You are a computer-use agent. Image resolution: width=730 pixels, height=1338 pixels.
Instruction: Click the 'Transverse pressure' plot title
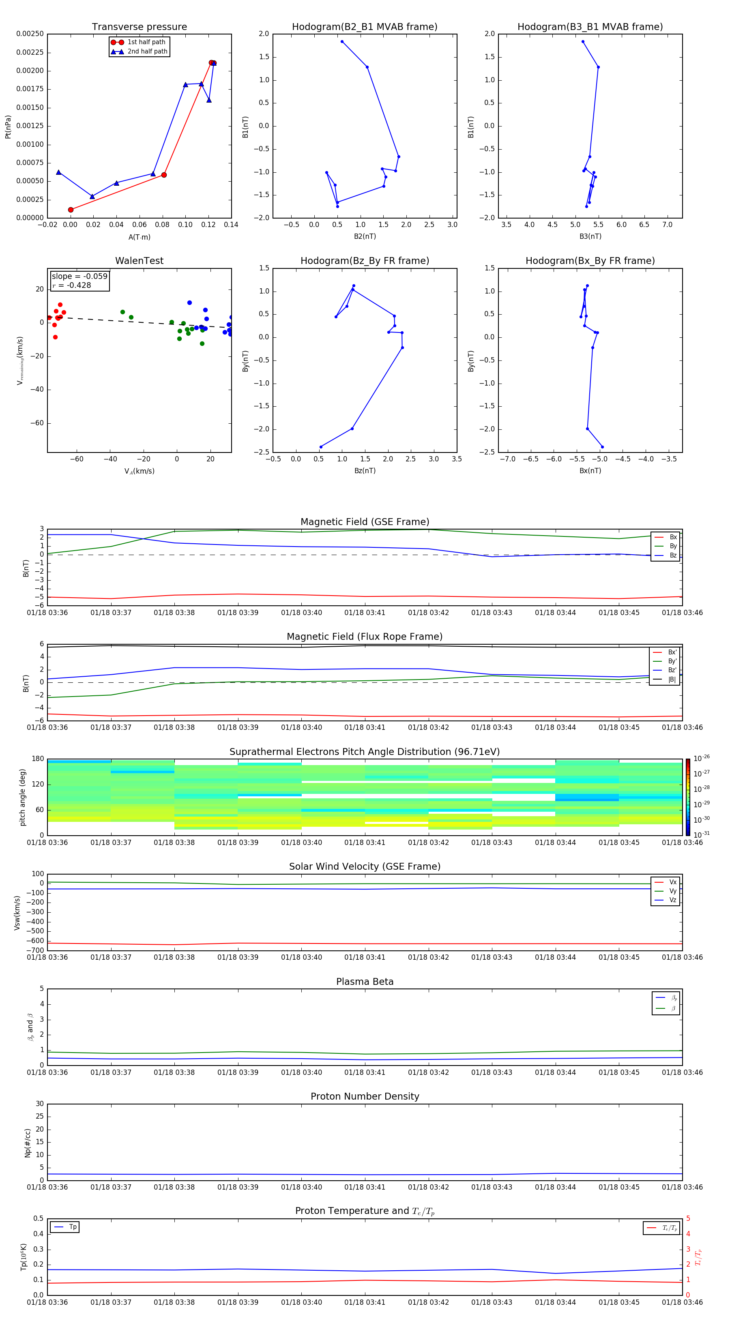[139, 27]
